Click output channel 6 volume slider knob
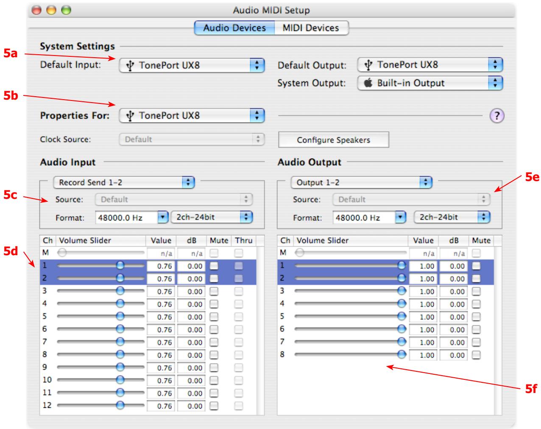The height and width of the screenshot is (429, 541). (x=402, y=329)
